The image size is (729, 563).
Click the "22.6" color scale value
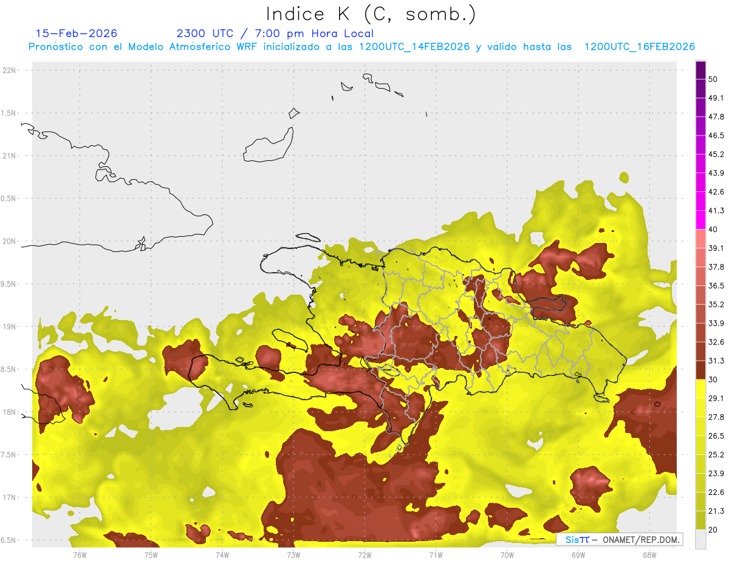tap(716, 493)
